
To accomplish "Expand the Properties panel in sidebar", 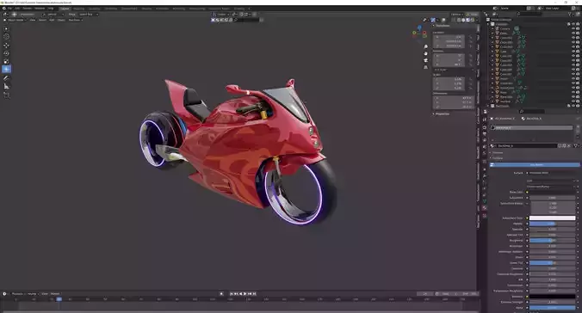I will click(442, 114).
